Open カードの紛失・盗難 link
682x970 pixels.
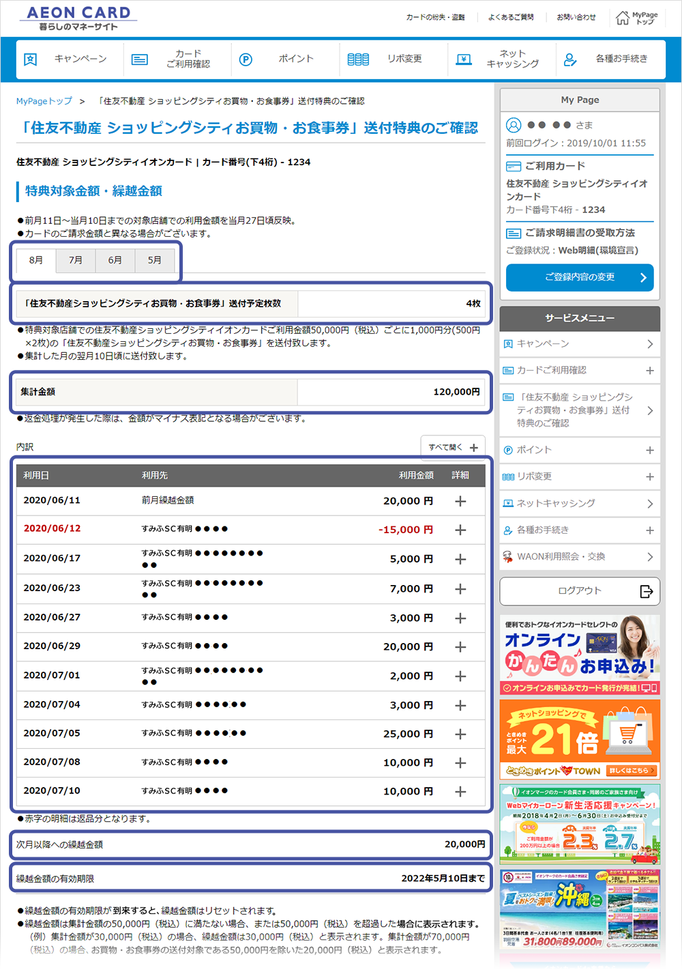(436, 17)
